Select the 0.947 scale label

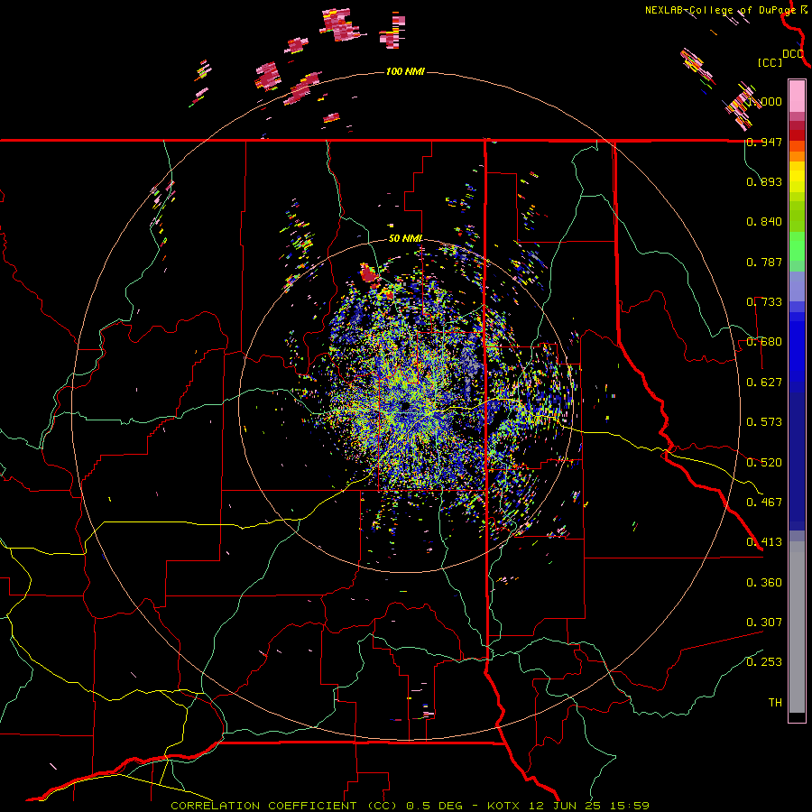(764, 142)
